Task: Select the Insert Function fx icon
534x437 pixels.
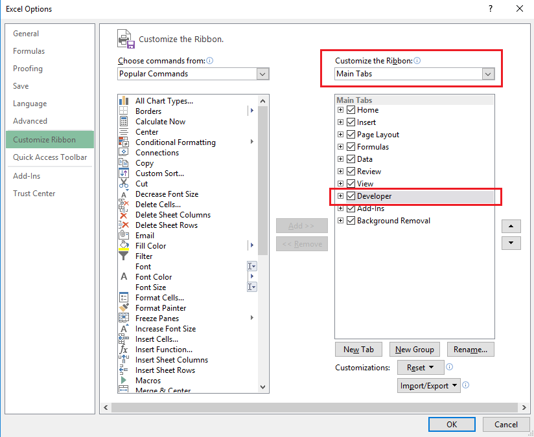Action: 124,350
